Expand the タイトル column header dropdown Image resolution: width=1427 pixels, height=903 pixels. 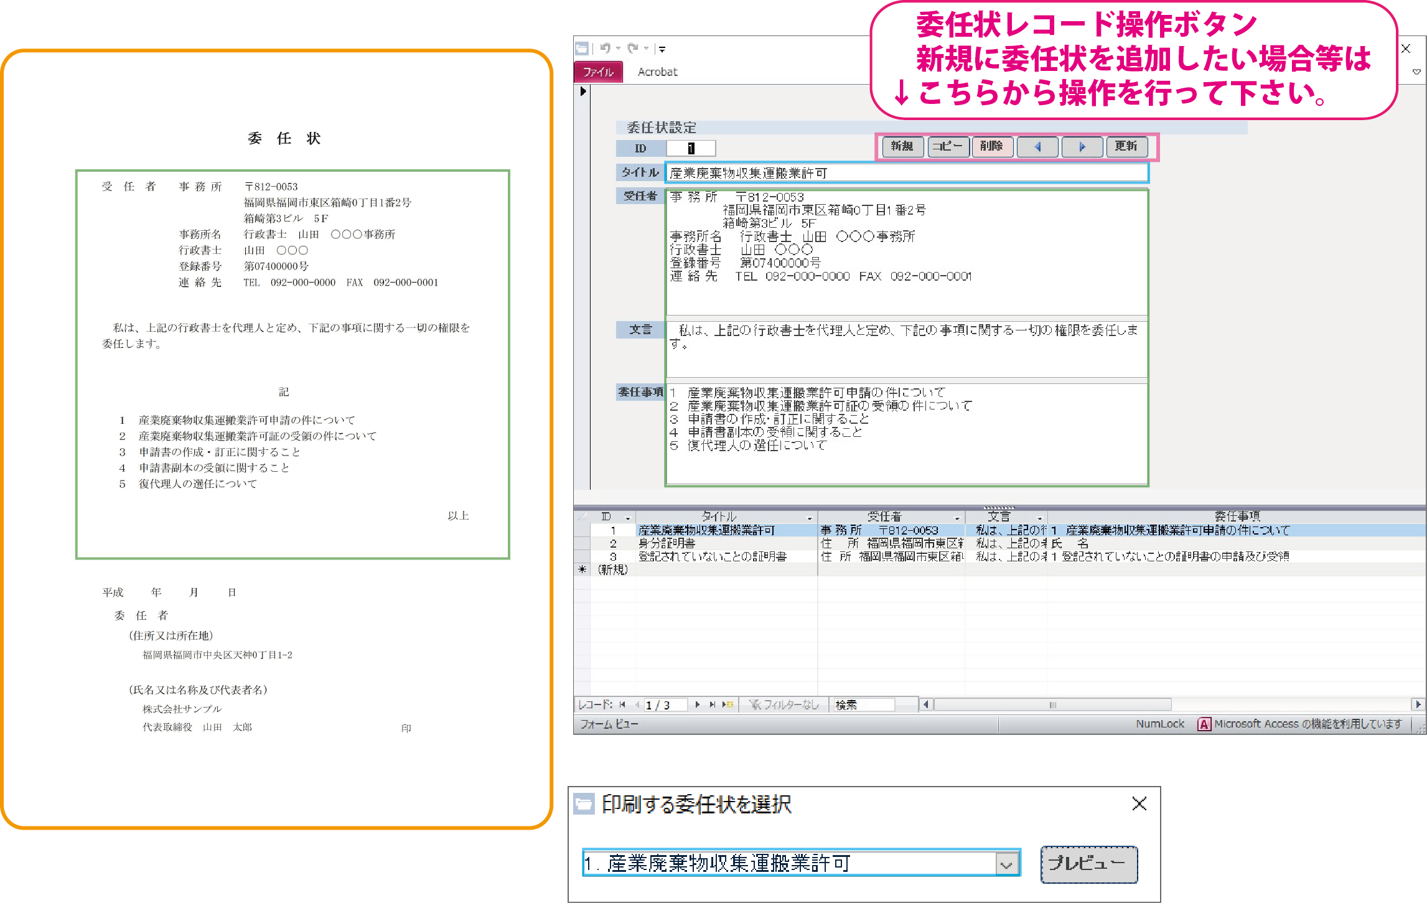(x=810, y=518)
